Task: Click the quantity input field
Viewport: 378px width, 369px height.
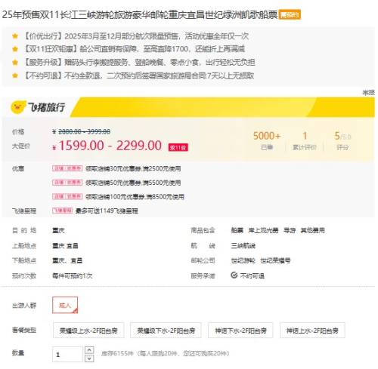Action: 67,354
